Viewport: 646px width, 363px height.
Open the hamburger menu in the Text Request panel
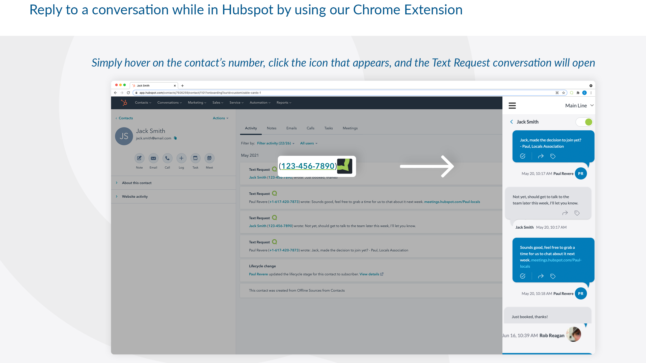512,106
